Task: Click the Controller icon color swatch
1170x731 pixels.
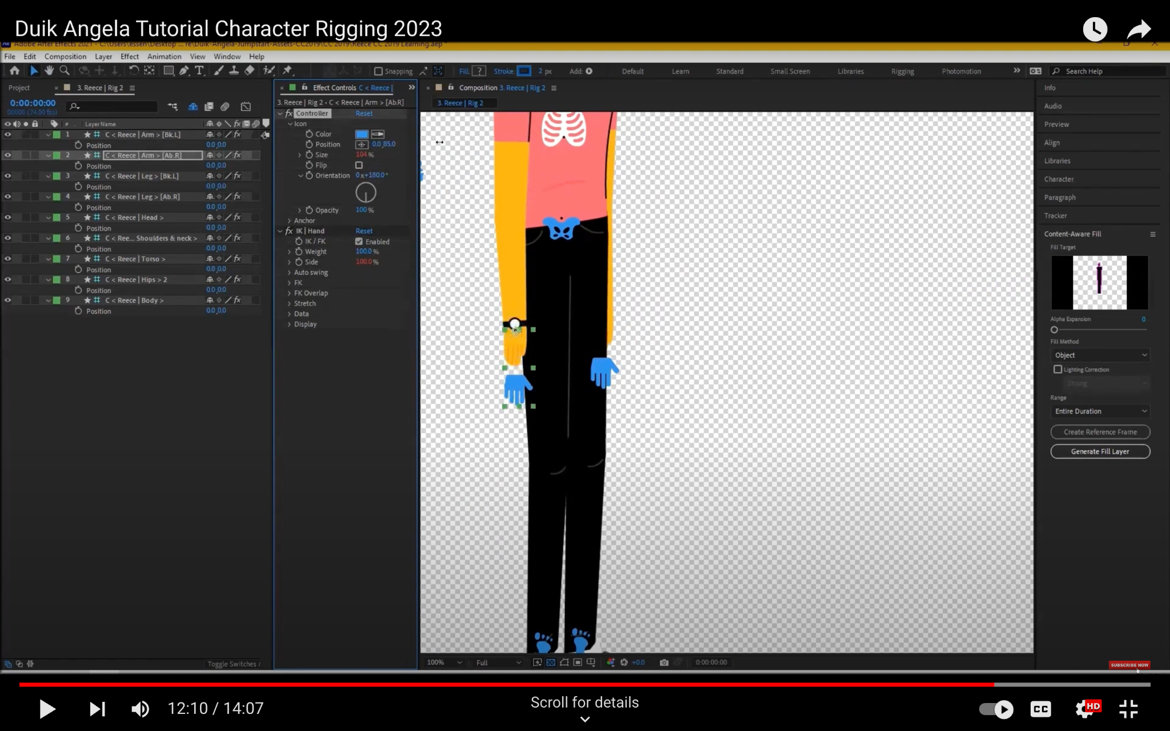Action: (x=362, y=134)
